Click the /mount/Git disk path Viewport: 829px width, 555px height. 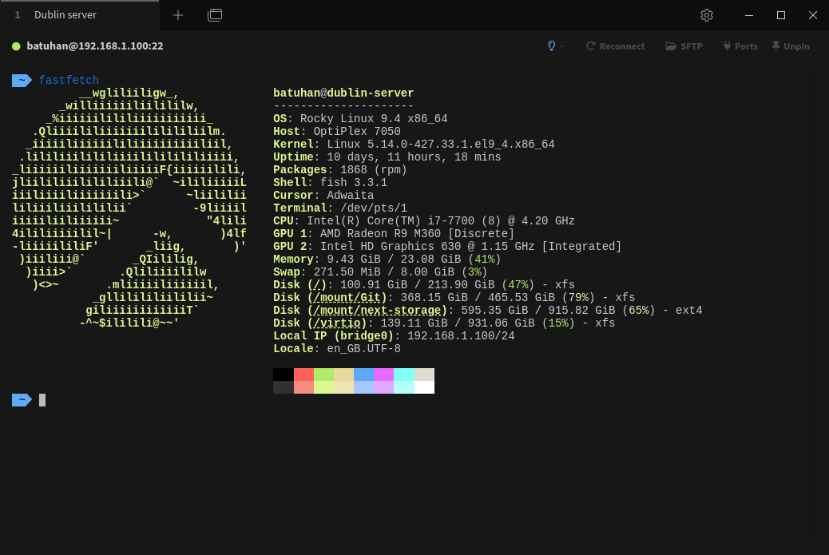pyautogui.click(x=347, y=298)
